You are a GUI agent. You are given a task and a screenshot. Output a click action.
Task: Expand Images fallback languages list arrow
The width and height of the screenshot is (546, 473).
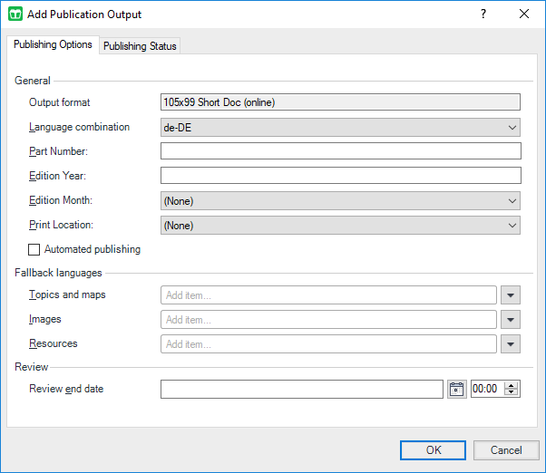[x=512, y=320]
